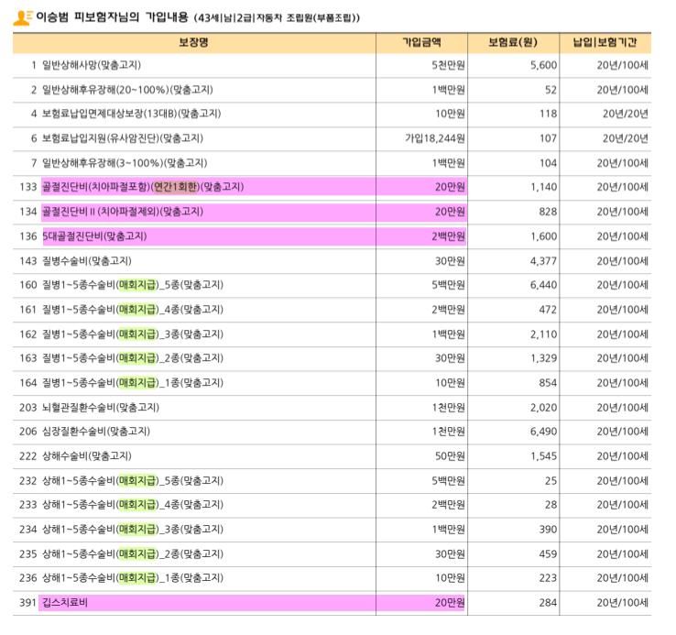
Task: Click the 일반상해사망(맞춤고지) coverage row
Action: (x=92, y=65)
